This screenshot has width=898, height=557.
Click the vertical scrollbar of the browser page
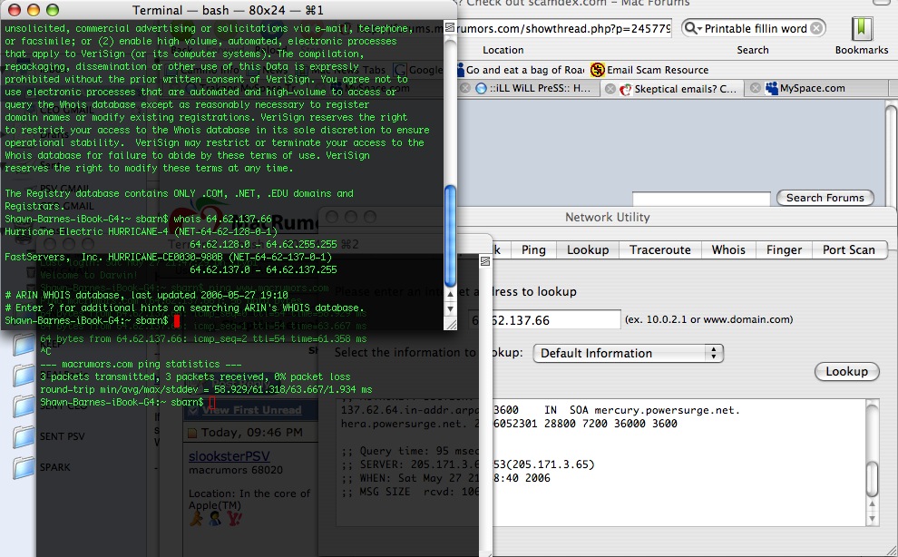coord(891,153)
